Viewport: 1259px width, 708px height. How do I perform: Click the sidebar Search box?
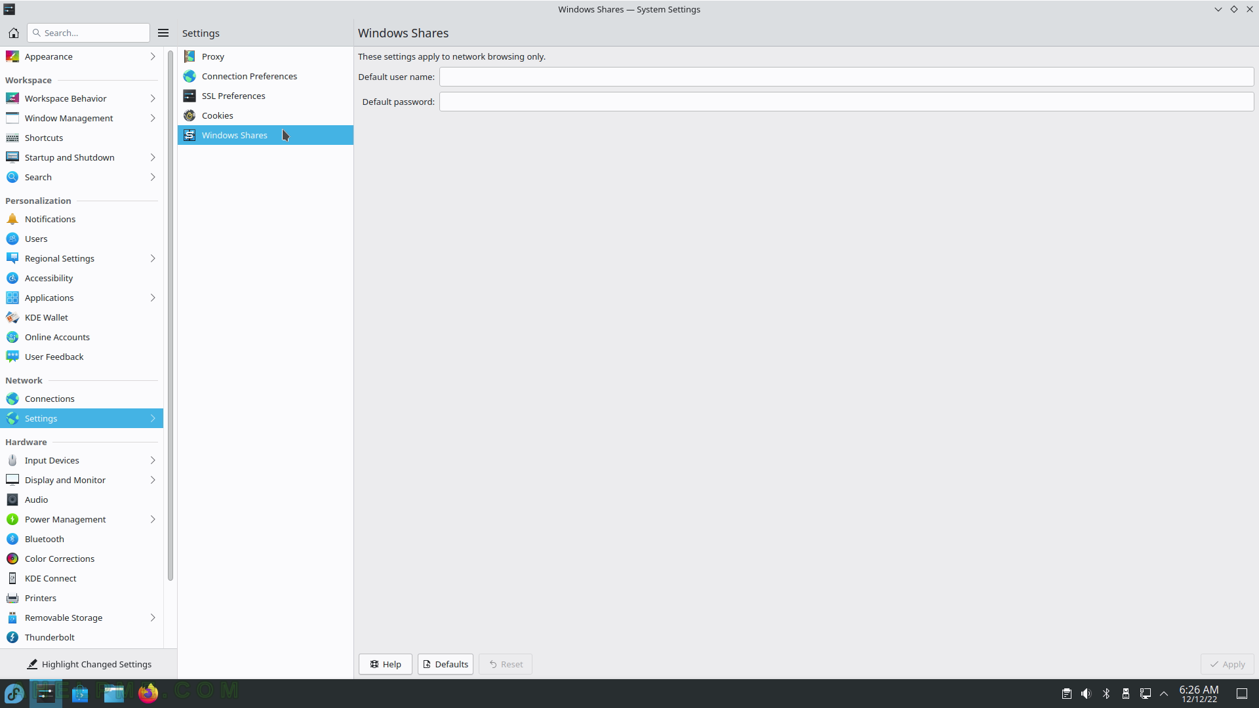[x=89, y=33]
